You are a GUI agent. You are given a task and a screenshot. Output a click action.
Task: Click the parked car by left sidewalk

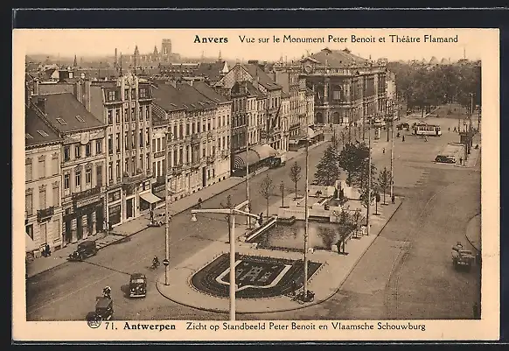[83, 250]
